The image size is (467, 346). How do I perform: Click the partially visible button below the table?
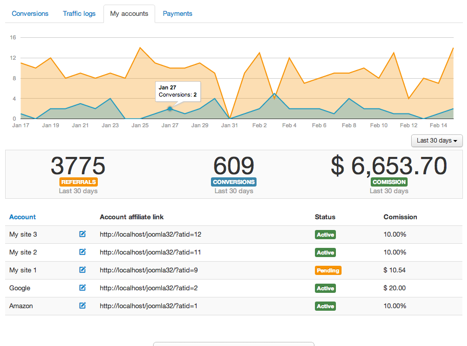click(x=233, y=344)
